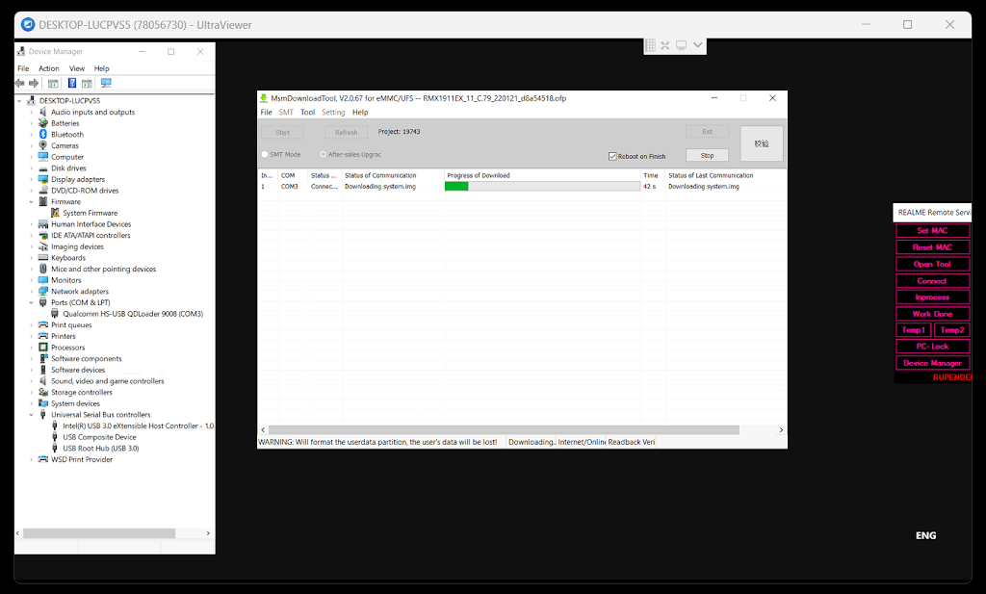986x594 pixels.
Task: Select the USB Root Hub (USB 3.0) icon
Action: (x=55, y=449)
